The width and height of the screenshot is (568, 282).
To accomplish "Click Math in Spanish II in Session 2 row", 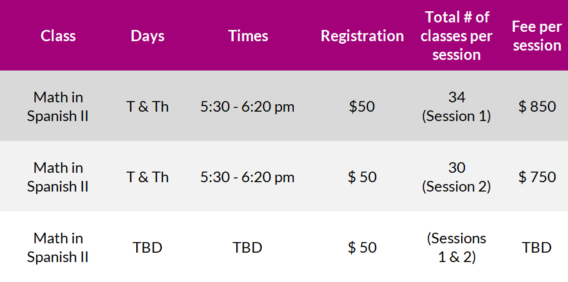I will pyautogui.click(x=58, y=177).
